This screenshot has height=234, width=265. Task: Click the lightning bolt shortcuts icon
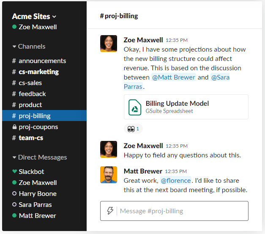110,211
